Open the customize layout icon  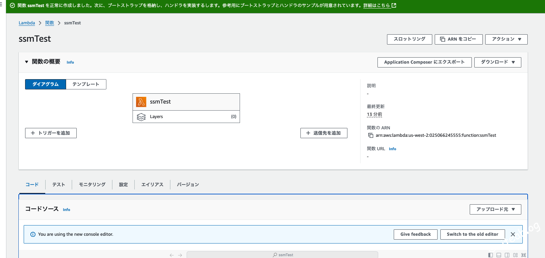[515, 255]
